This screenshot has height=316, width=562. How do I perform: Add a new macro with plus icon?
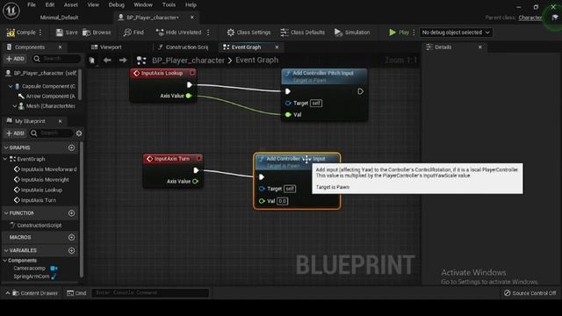click(x=71, y=237)
